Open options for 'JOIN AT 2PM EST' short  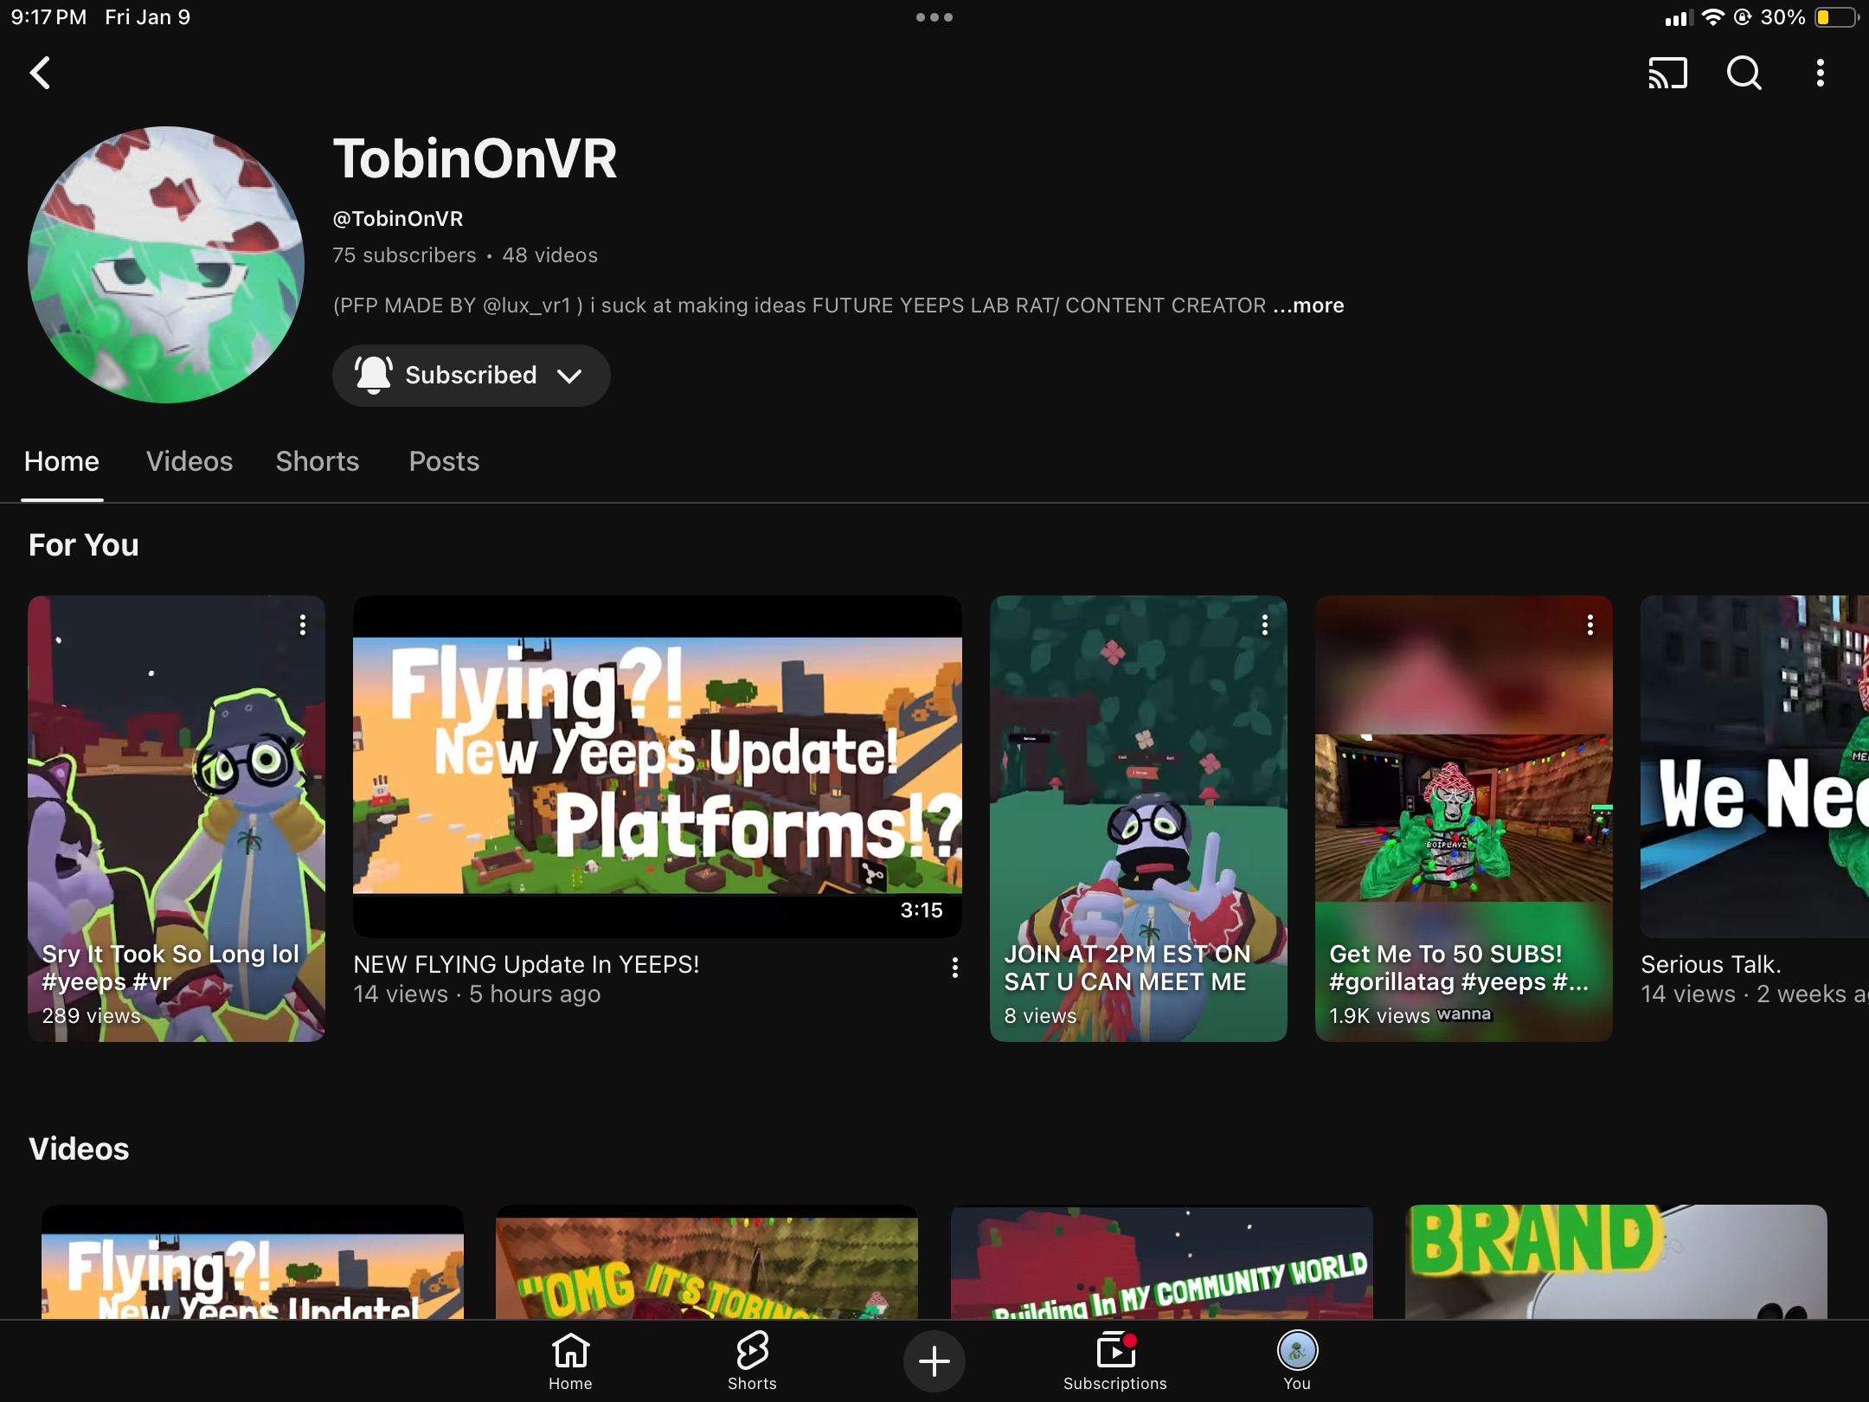(x=1264, y=625)
